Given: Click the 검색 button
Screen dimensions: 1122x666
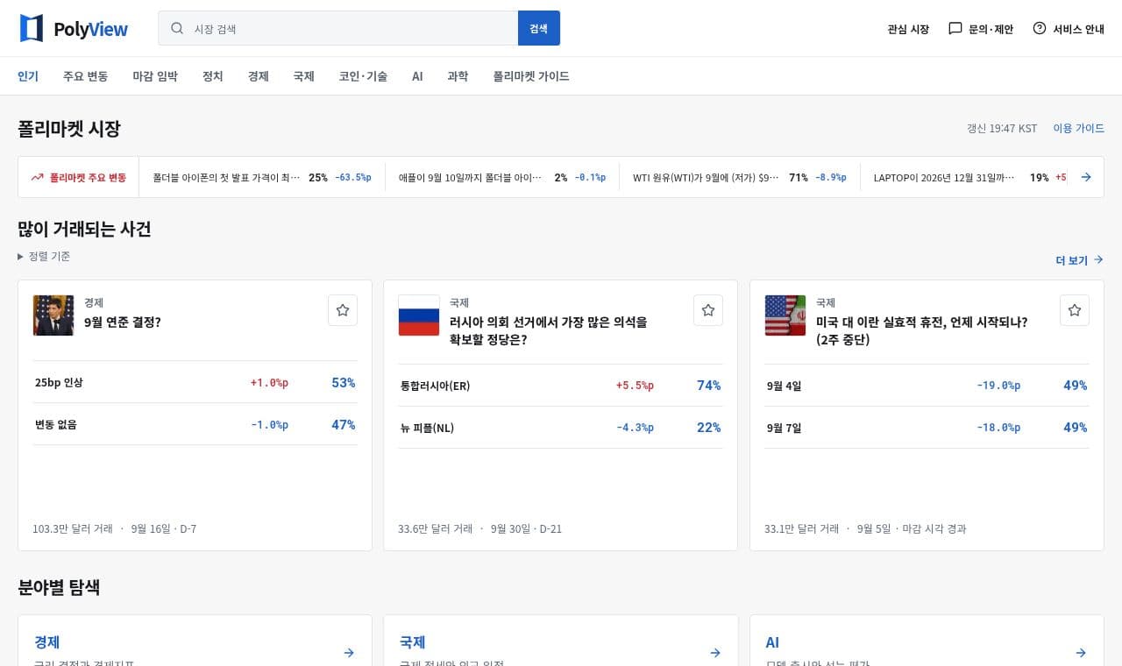Looking at the screenshot, I should click(x=539, y=28).
